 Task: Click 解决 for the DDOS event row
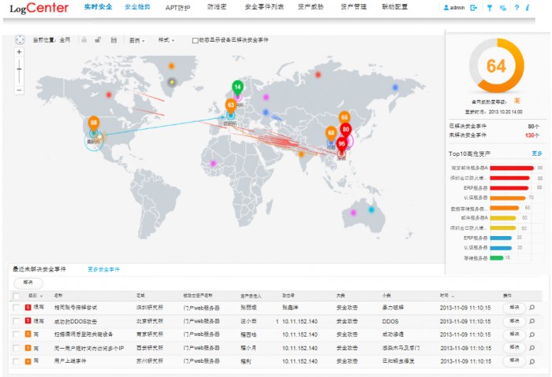coord(514,321)
